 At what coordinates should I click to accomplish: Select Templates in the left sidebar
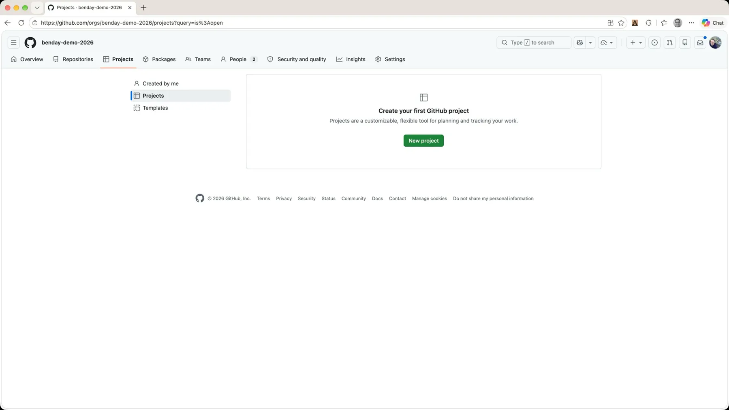click(x=181, y=108)
